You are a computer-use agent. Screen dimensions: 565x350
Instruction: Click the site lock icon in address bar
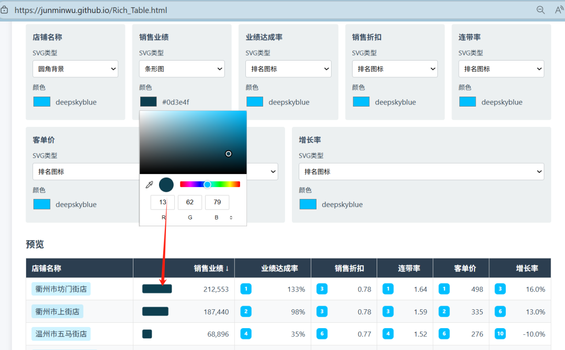pos(4,10)
